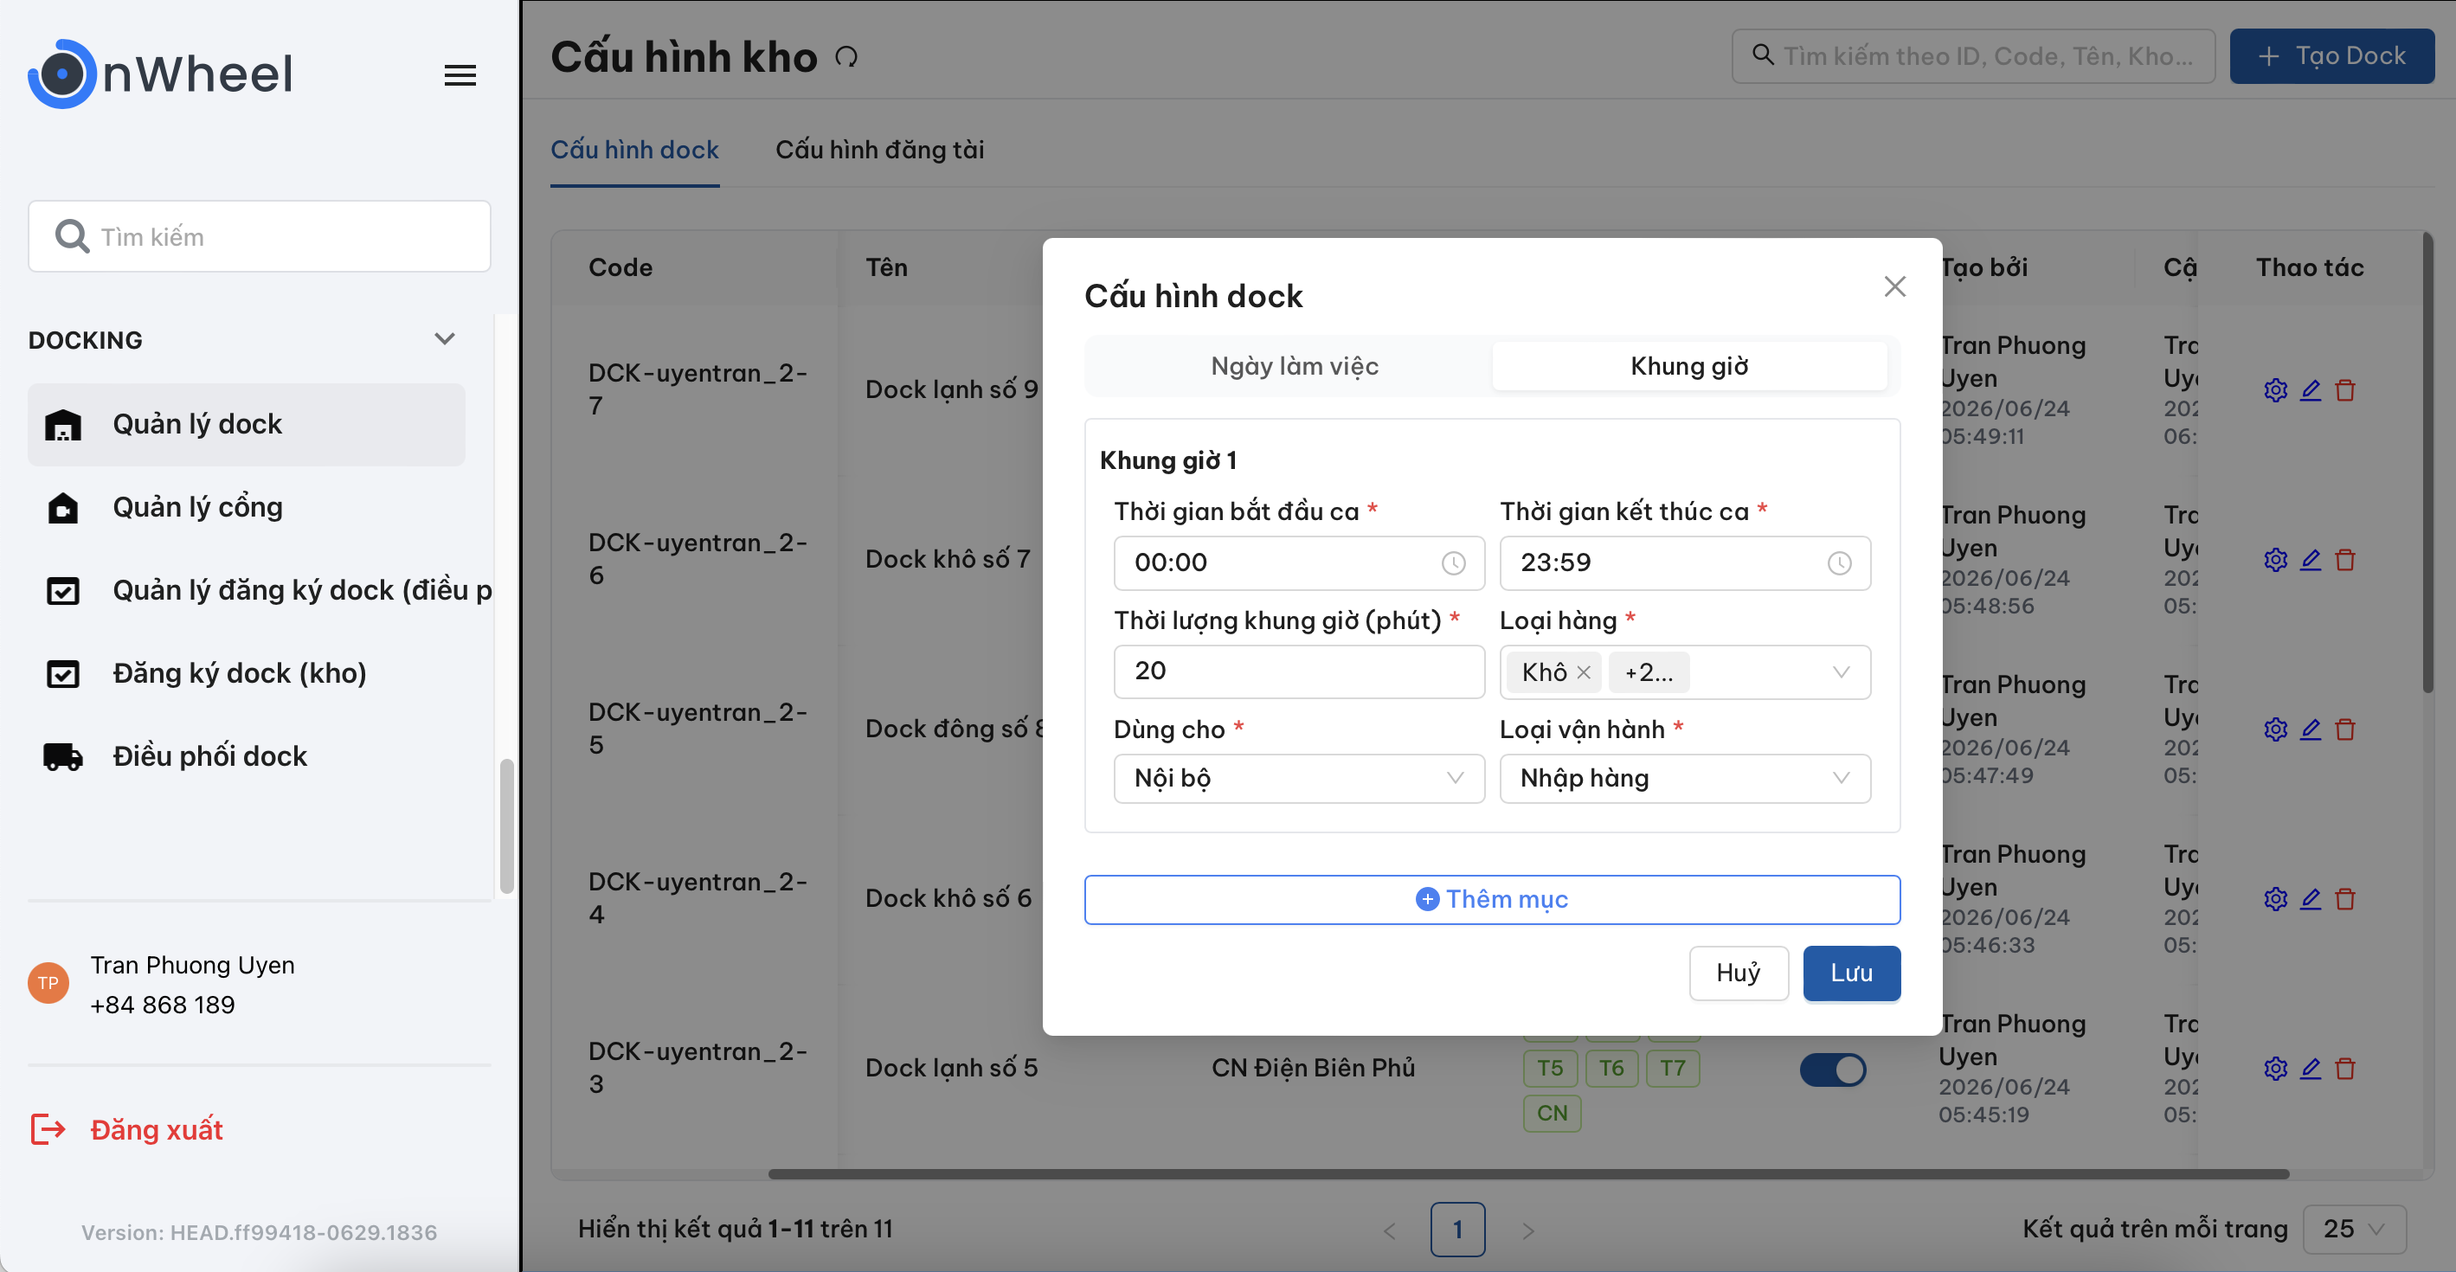The image size is (2456, 1272).
Task: Open the hamburger menu in sidebar
Action: (x=460, y=75)
